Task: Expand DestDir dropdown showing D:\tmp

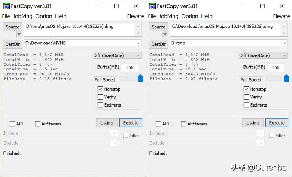Action: [x=284, y=43]
